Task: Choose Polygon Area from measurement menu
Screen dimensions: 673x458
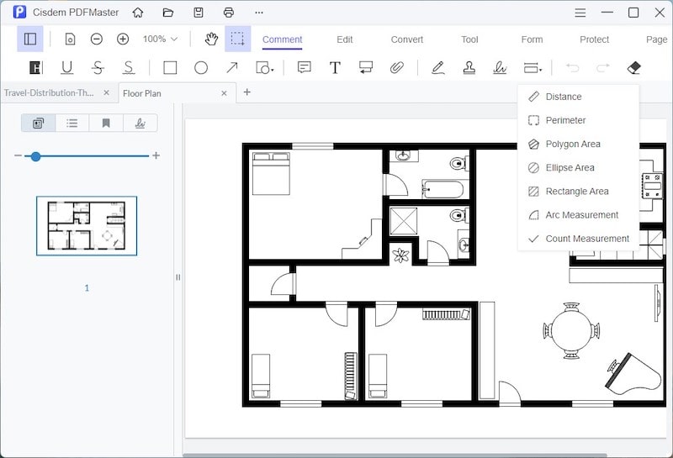Action: coord(572,144)
